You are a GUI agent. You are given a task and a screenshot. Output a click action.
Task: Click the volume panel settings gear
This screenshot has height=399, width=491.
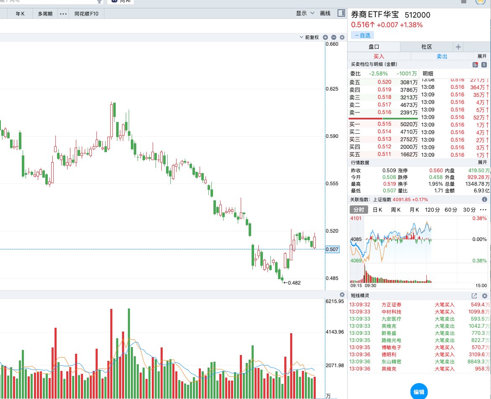tap(342, 295)
